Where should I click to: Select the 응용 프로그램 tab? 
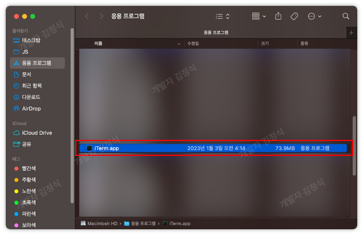[216, 33]
